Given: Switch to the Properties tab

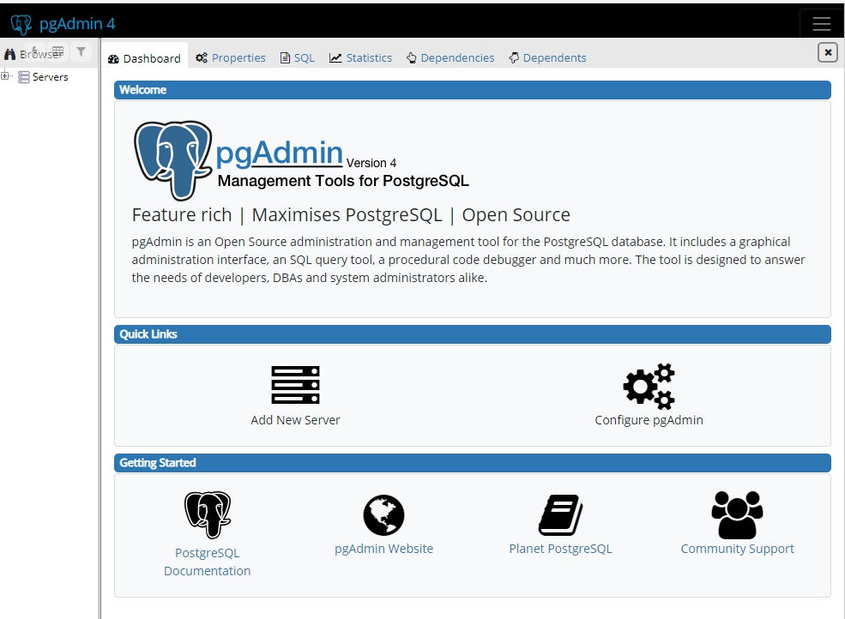Looking at the screenshot, I should 231,58.
